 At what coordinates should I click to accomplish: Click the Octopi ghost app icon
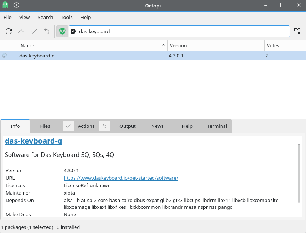5,5
